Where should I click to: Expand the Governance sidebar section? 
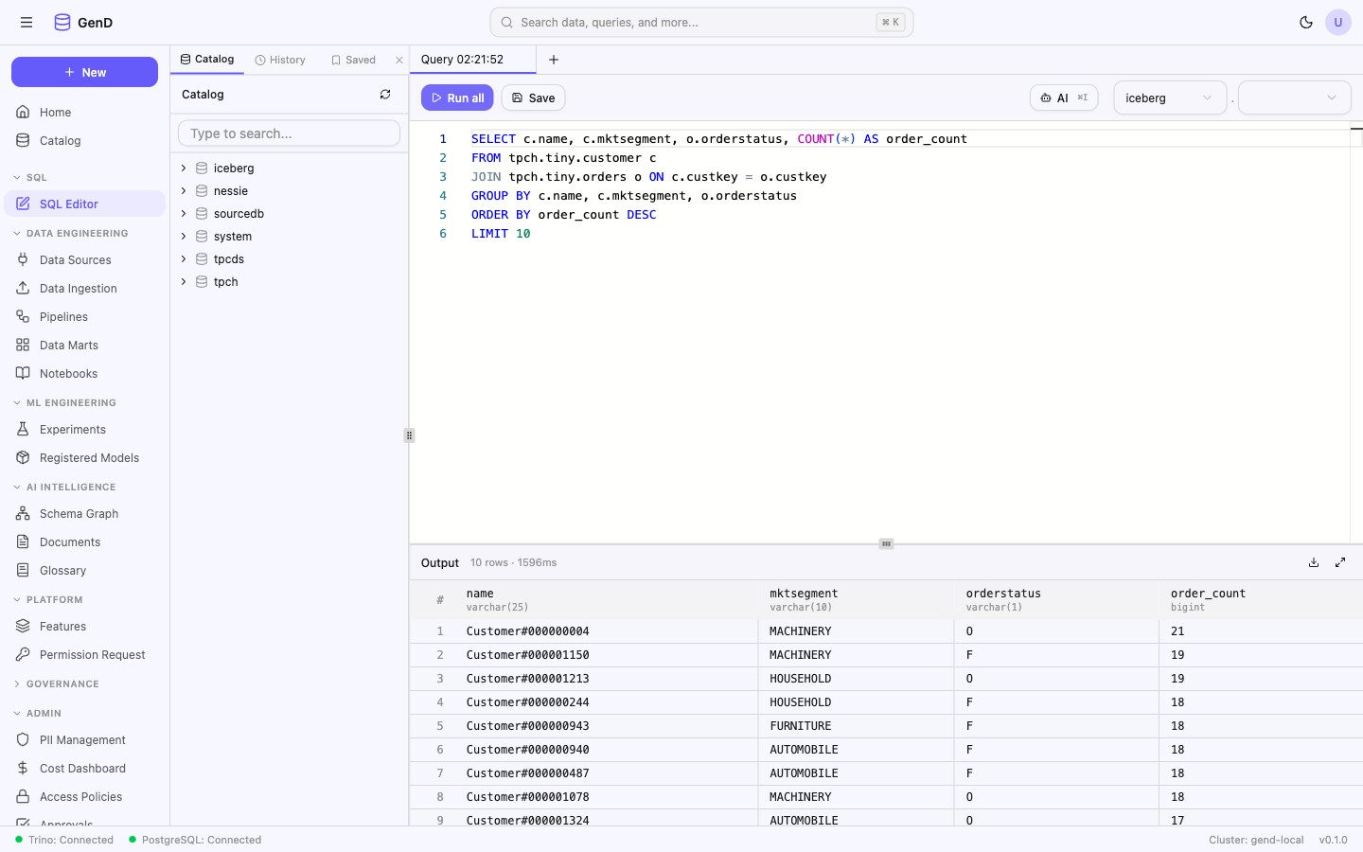[62, 683]
